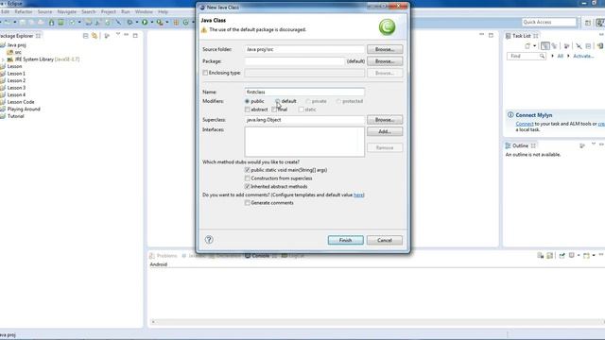Collapse all in Package Explorer

click(86, 36)
